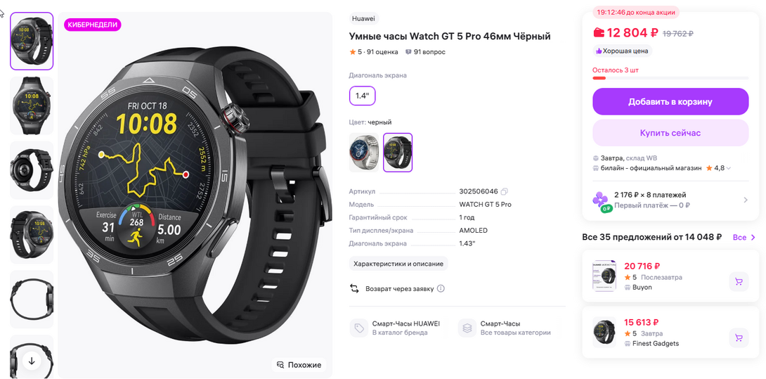766x379 pixels.
Task: Open the Huawei brand catalog tag icon
Action: pyautogui.click(x=359, y=328)
